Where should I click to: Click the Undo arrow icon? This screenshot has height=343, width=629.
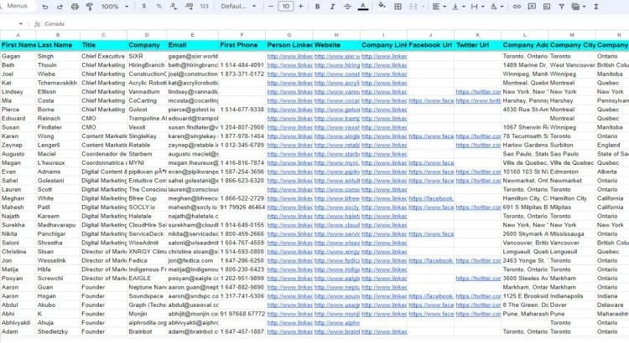click(x=44, y=7)
